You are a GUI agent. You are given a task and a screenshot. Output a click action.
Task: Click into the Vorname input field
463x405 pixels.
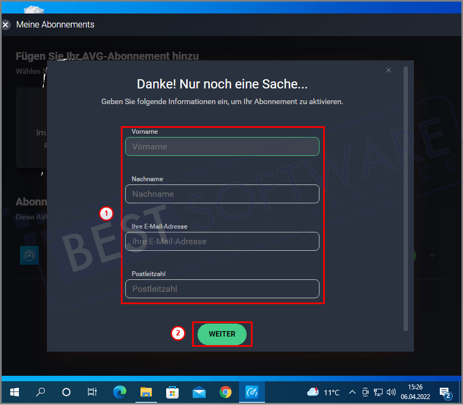click(222, 146)
